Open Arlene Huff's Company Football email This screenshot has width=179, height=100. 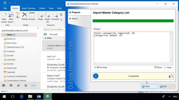pyautogui.click(x=54, y=78)
